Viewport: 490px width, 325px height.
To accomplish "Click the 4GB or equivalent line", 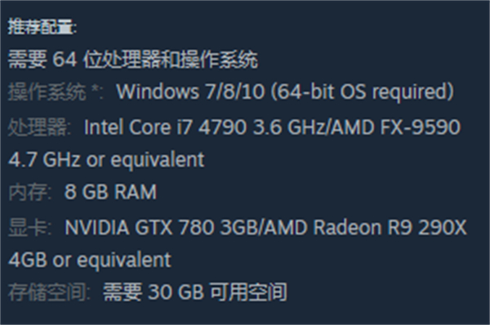I will click(x=90, y=260).
